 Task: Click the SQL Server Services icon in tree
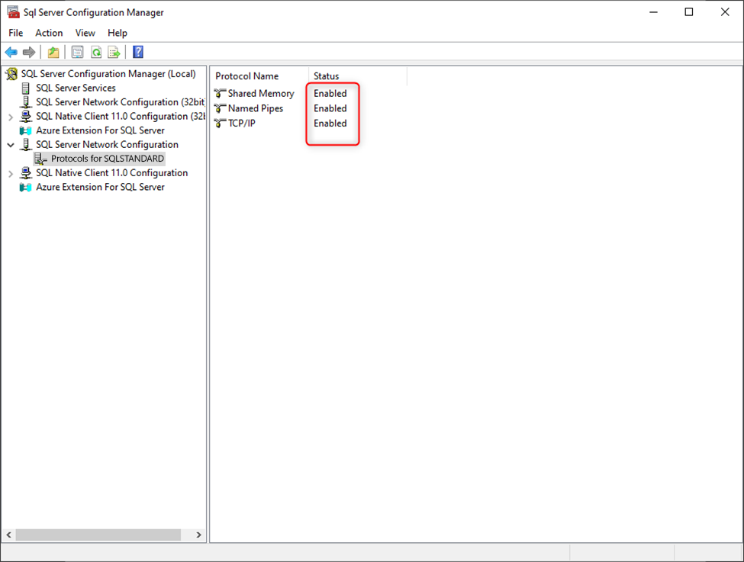pos(26,88)
